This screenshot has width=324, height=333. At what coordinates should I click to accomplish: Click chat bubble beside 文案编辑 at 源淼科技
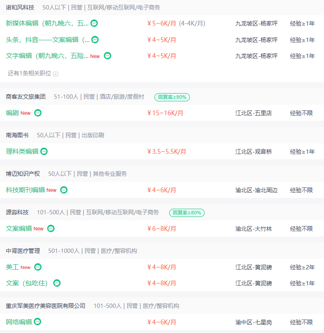pyautogui.click(x=51, y=229)
